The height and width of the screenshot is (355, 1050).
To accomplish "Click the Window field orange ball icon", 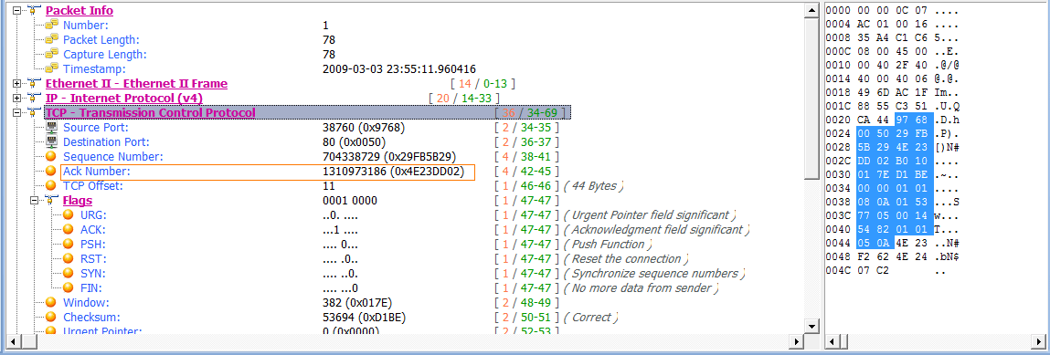I will (51, 302).
